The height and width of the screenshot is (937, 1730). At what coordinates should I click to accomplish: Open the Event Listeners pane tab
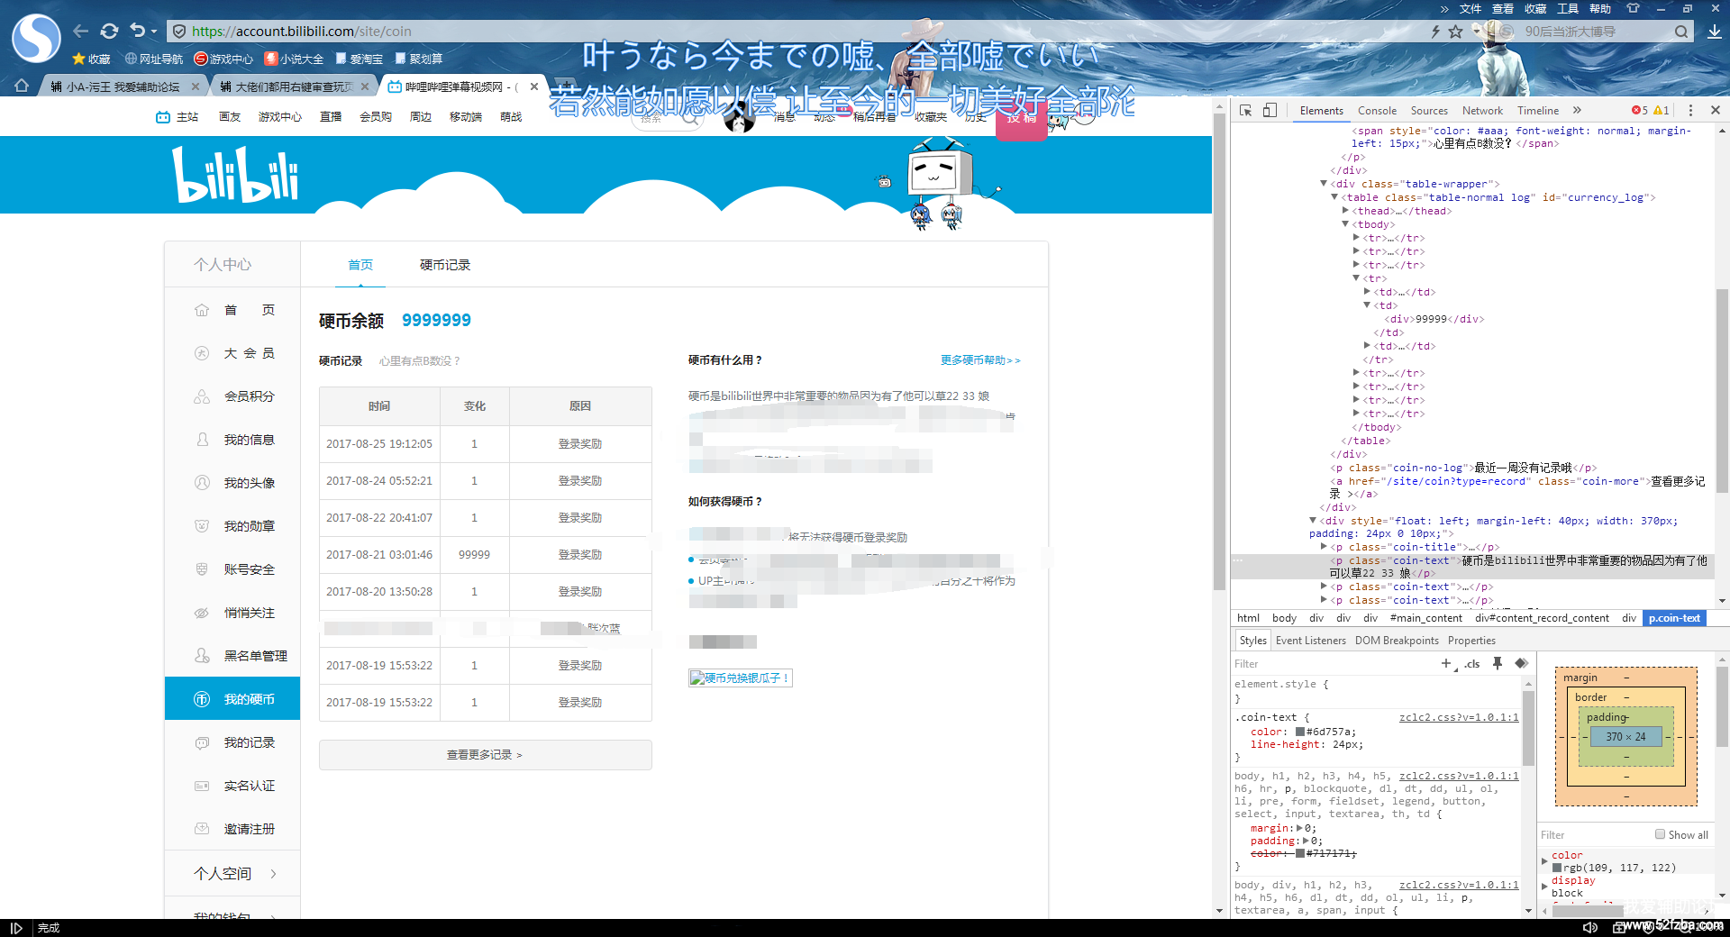1311,641
